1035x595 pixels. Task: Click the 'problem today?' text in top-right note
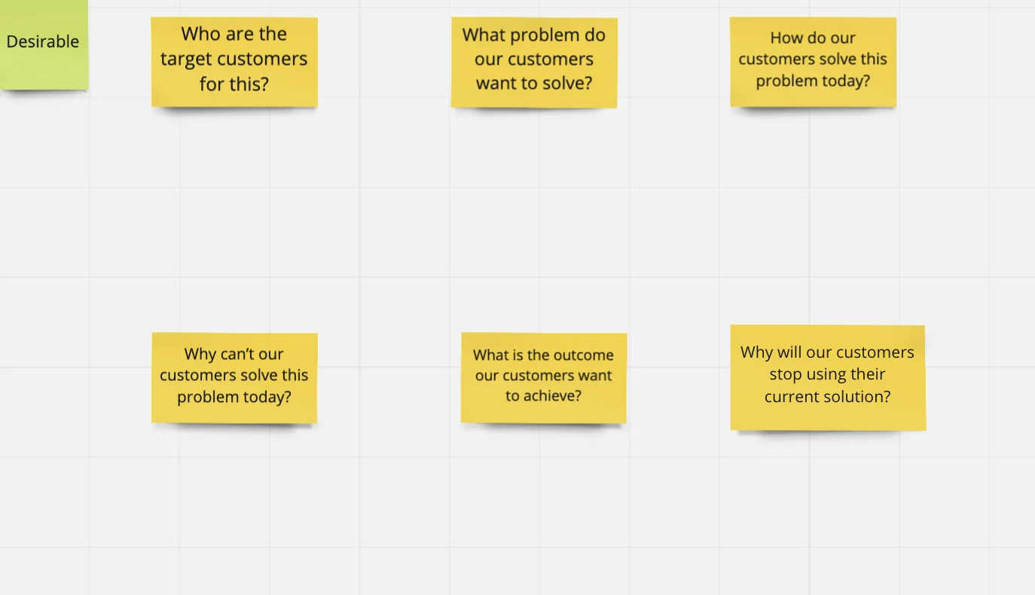[x=813, y=81]
